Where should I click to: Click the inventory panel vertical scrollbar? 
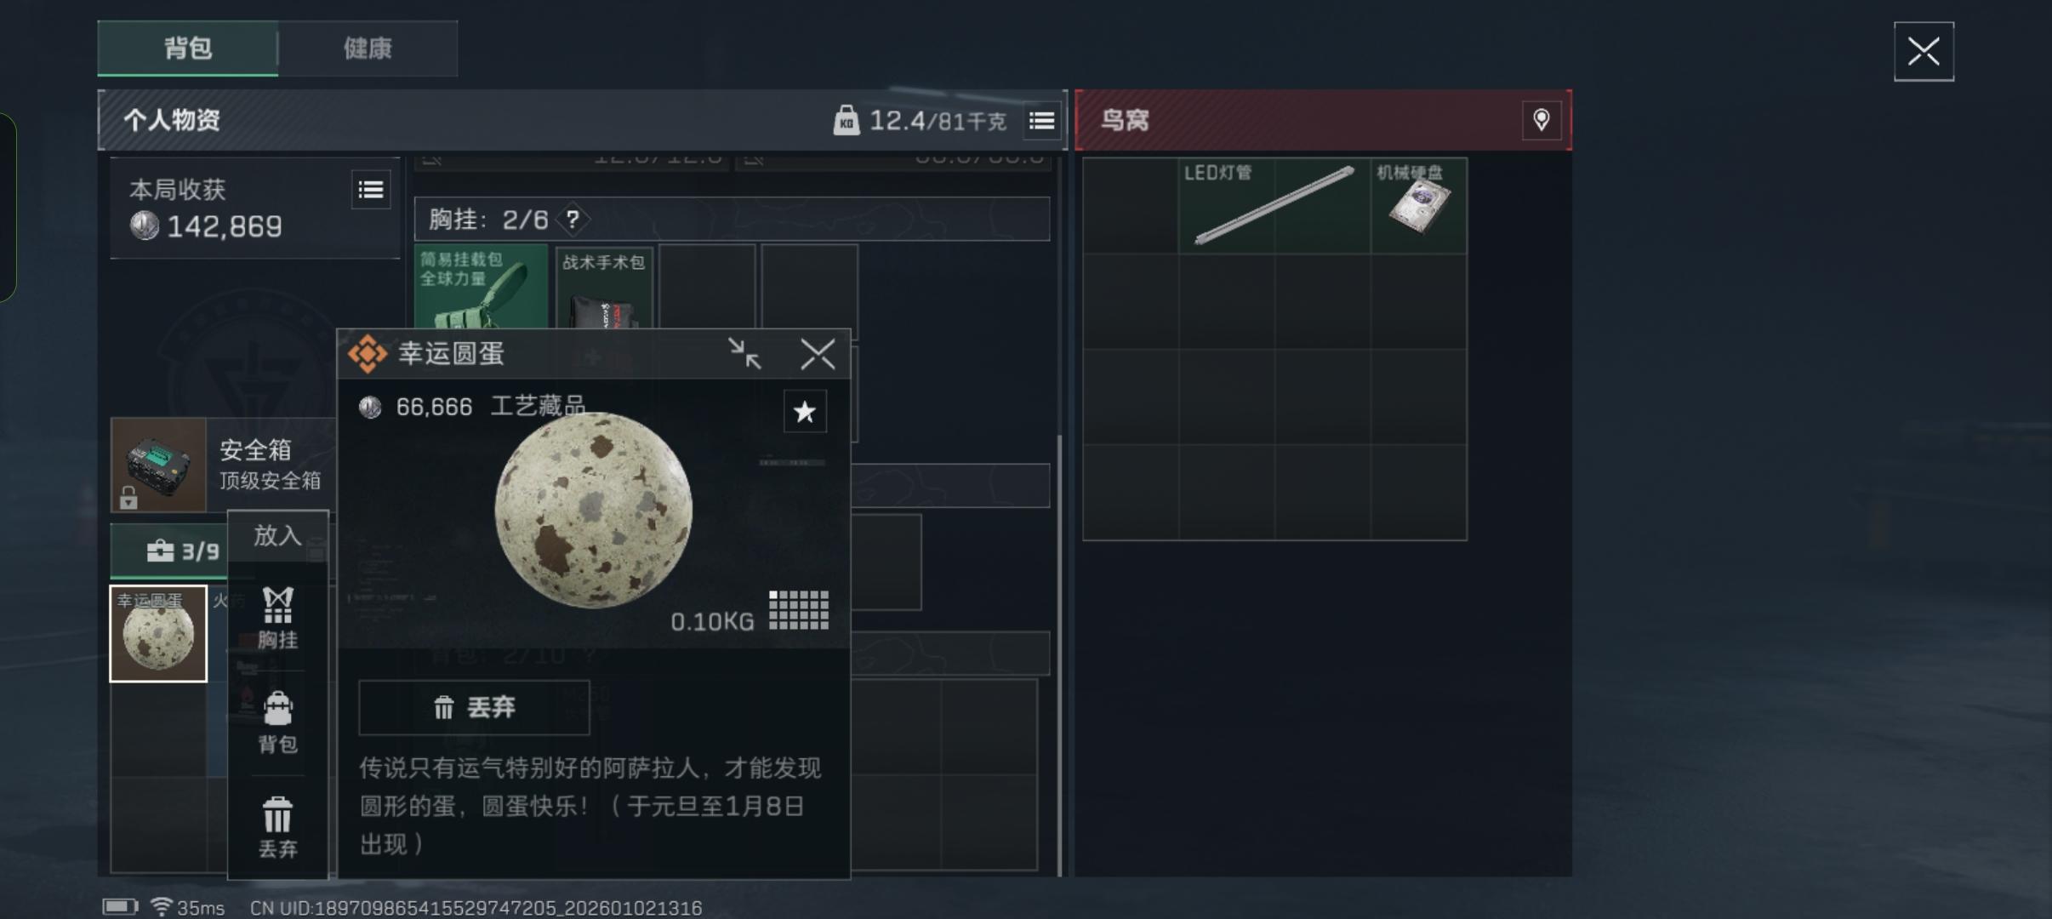[x=1059, y=654]
